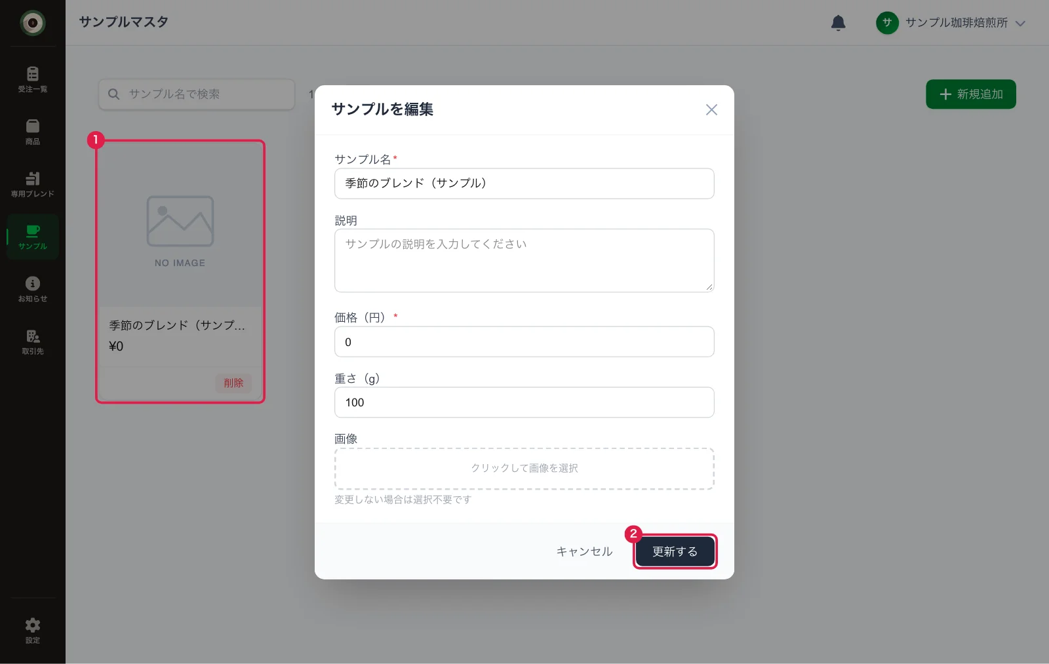Click the ¥0 price on the card
The width and height of the screenshot is (1049, 664).
(x=116, y=346)
